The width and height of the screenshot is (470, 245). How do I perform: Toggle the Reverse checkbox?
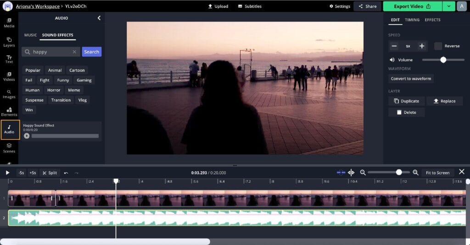(438, 46)
